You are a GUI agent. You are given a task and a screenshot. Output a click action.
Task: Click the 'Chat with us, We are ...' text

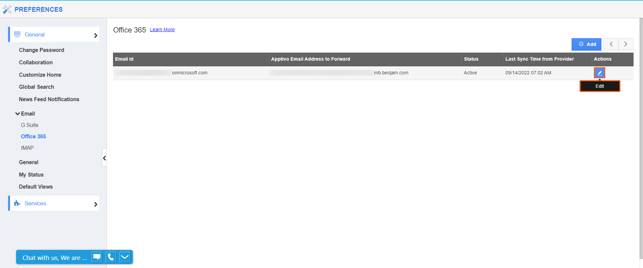click(55, 258)
